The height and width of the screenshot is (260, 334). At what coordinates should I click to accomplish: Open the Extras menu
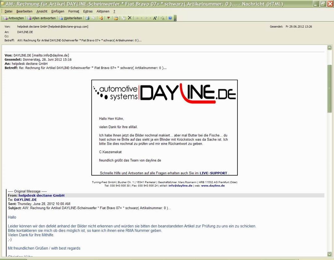coord(88,11)
